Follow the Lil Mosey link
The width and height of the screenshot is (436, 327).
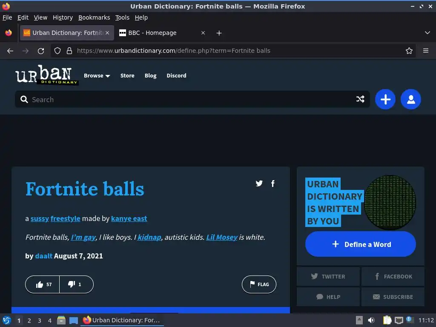click(222, 237)
